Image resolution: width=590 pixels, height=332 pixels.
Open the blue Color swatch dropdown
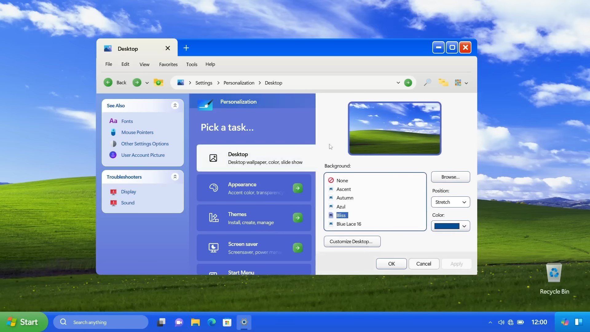click(450, 226)
